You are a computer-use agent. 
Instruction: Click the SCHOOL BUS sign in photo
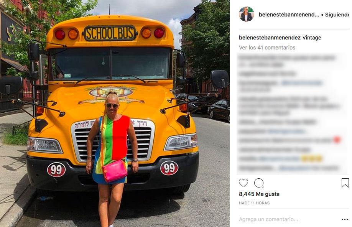click(110, 33)
